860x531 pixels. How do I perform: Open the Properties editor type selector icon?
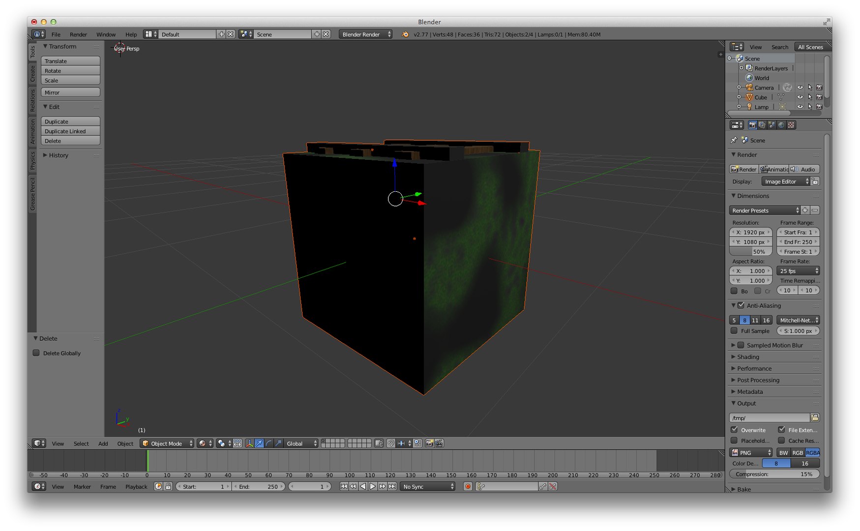click(737, 125)
